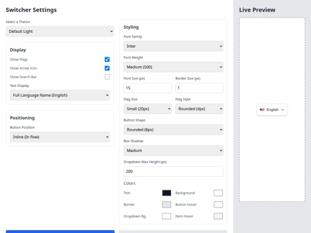Viewport: 311px width, 233px height.
Task: Open the Button Hover color swatch
Action: pyautogui.click(x=218, y=204)
